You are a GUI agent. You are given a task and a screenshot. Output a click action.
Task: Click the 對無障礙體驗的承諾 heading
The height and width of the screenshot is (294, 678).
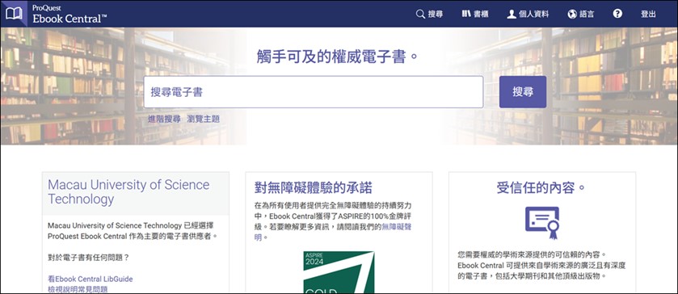click(x=313, y=187)
